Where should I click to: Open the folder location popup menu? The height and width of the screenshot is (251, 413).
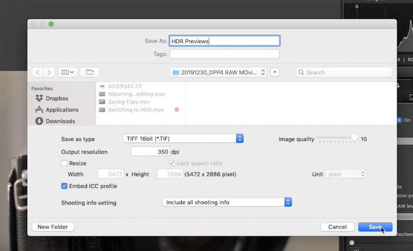click(218, 73)
